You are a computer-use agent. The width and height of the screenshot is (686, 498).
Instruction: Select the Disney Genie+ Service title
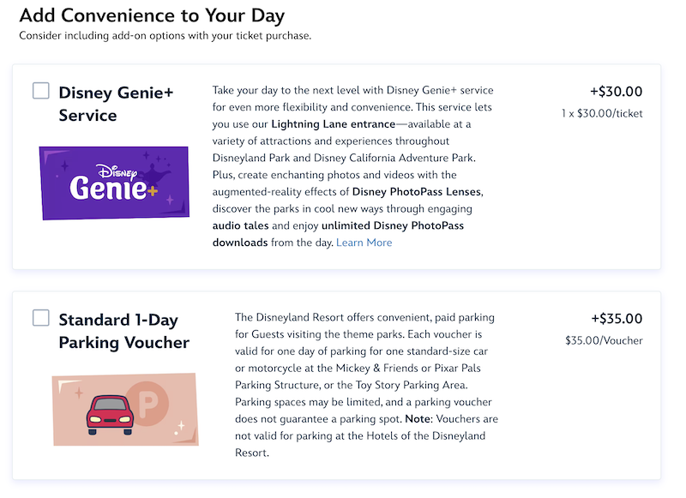(x=116, y=104)
